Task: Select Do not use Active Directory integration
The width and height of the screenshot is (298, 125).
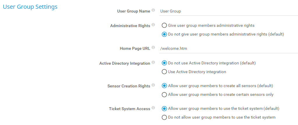Action: pos(164,63)
